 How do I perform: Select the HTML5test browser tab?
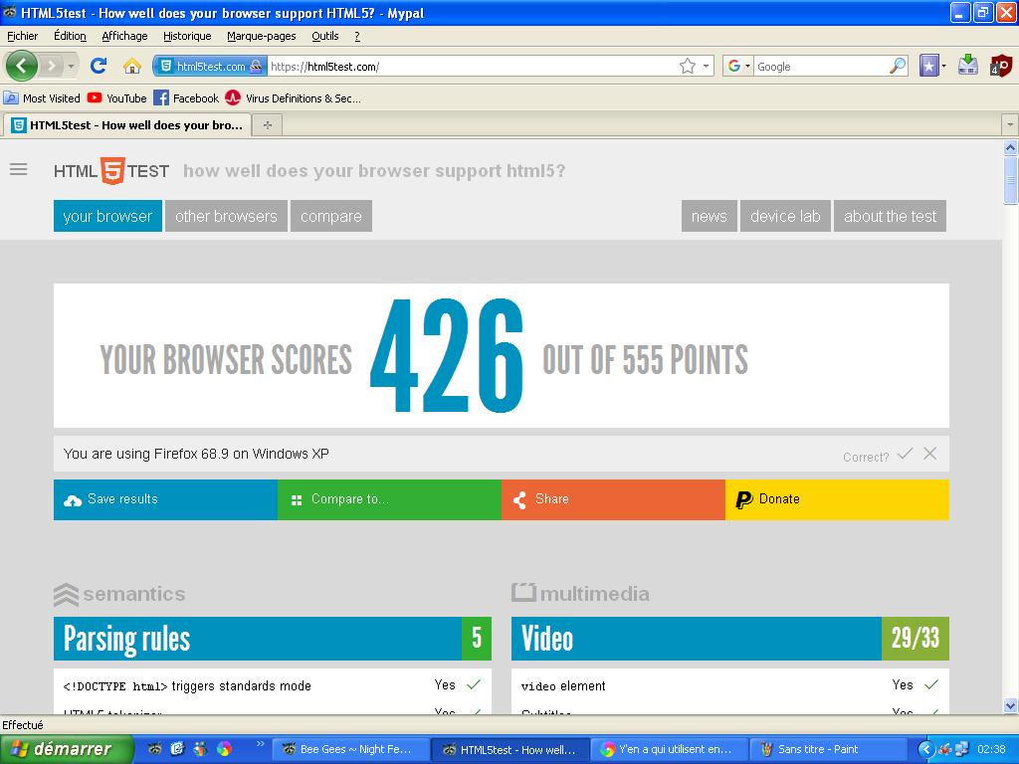coord(127,124)
